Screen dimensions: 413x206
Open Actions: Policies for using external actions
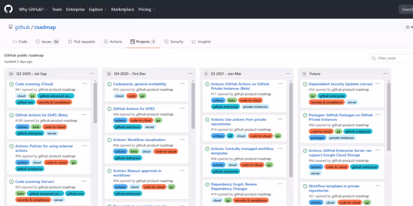point(44,148)
